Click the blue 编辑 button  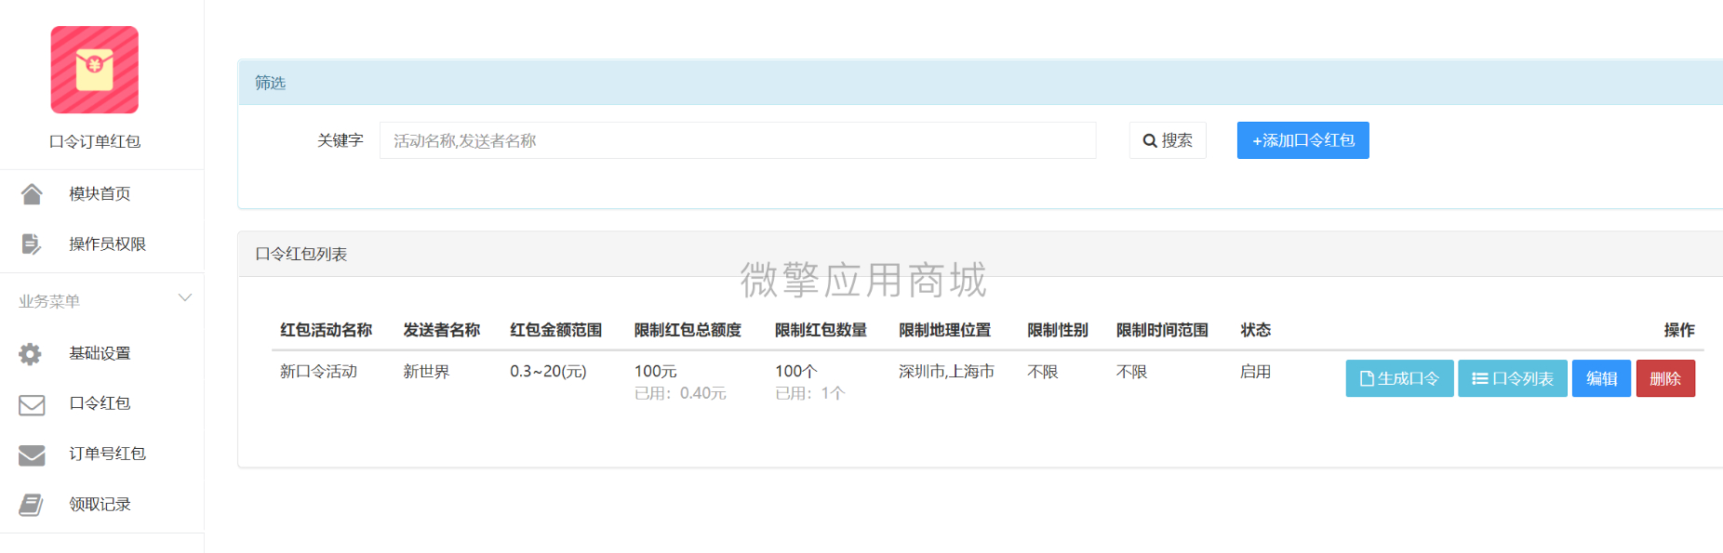point(1601,378)
